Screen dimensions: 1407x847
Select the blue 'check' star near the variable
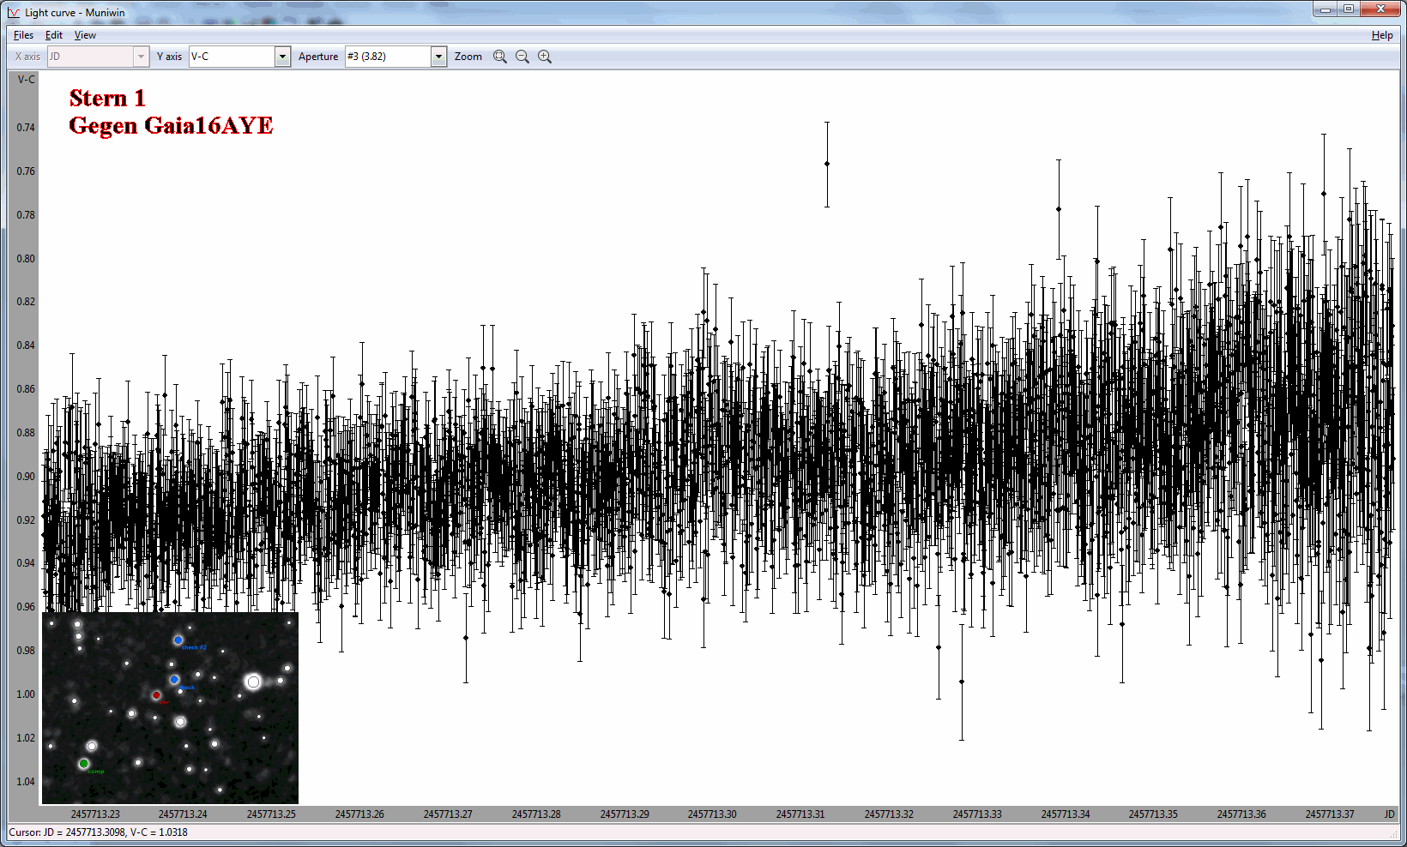pyautogui.click(x=174, y=680)
